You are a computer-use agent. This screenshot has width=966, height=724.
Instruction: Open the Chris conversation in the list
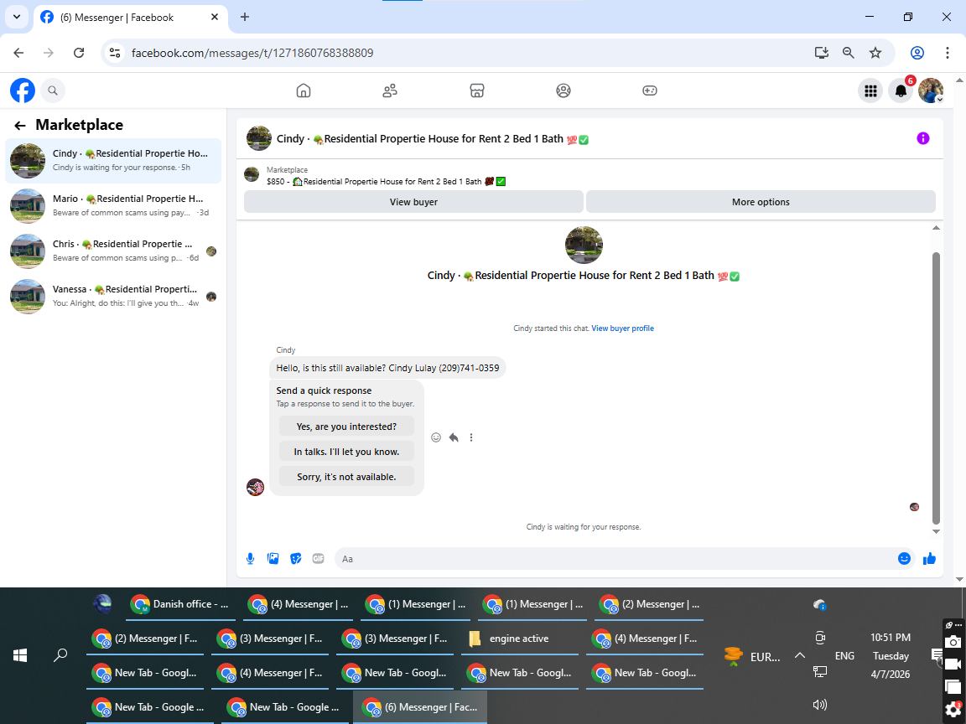tap(113, 251)
